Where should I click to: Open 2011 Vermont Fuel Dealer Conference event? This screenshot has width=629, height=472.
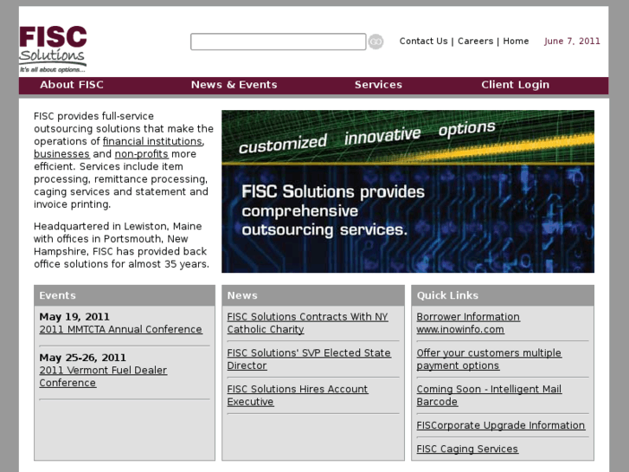[103, 377]
